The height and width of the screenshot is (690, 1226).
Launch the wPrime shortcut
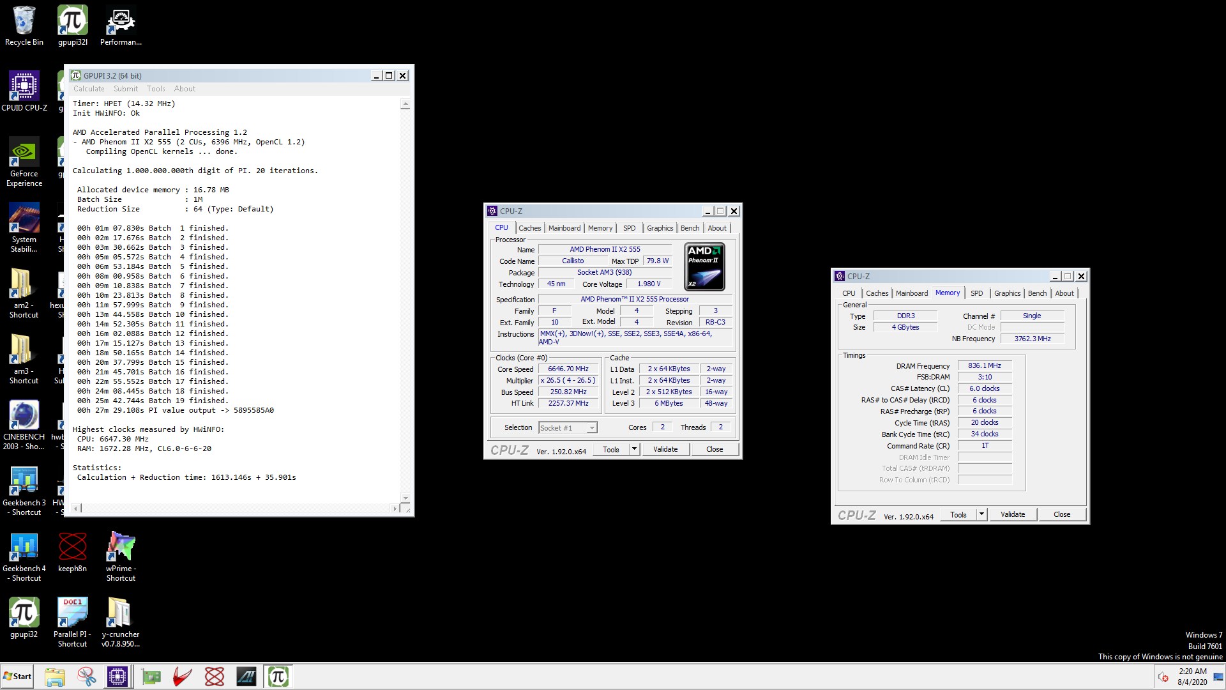click(121, 556)
